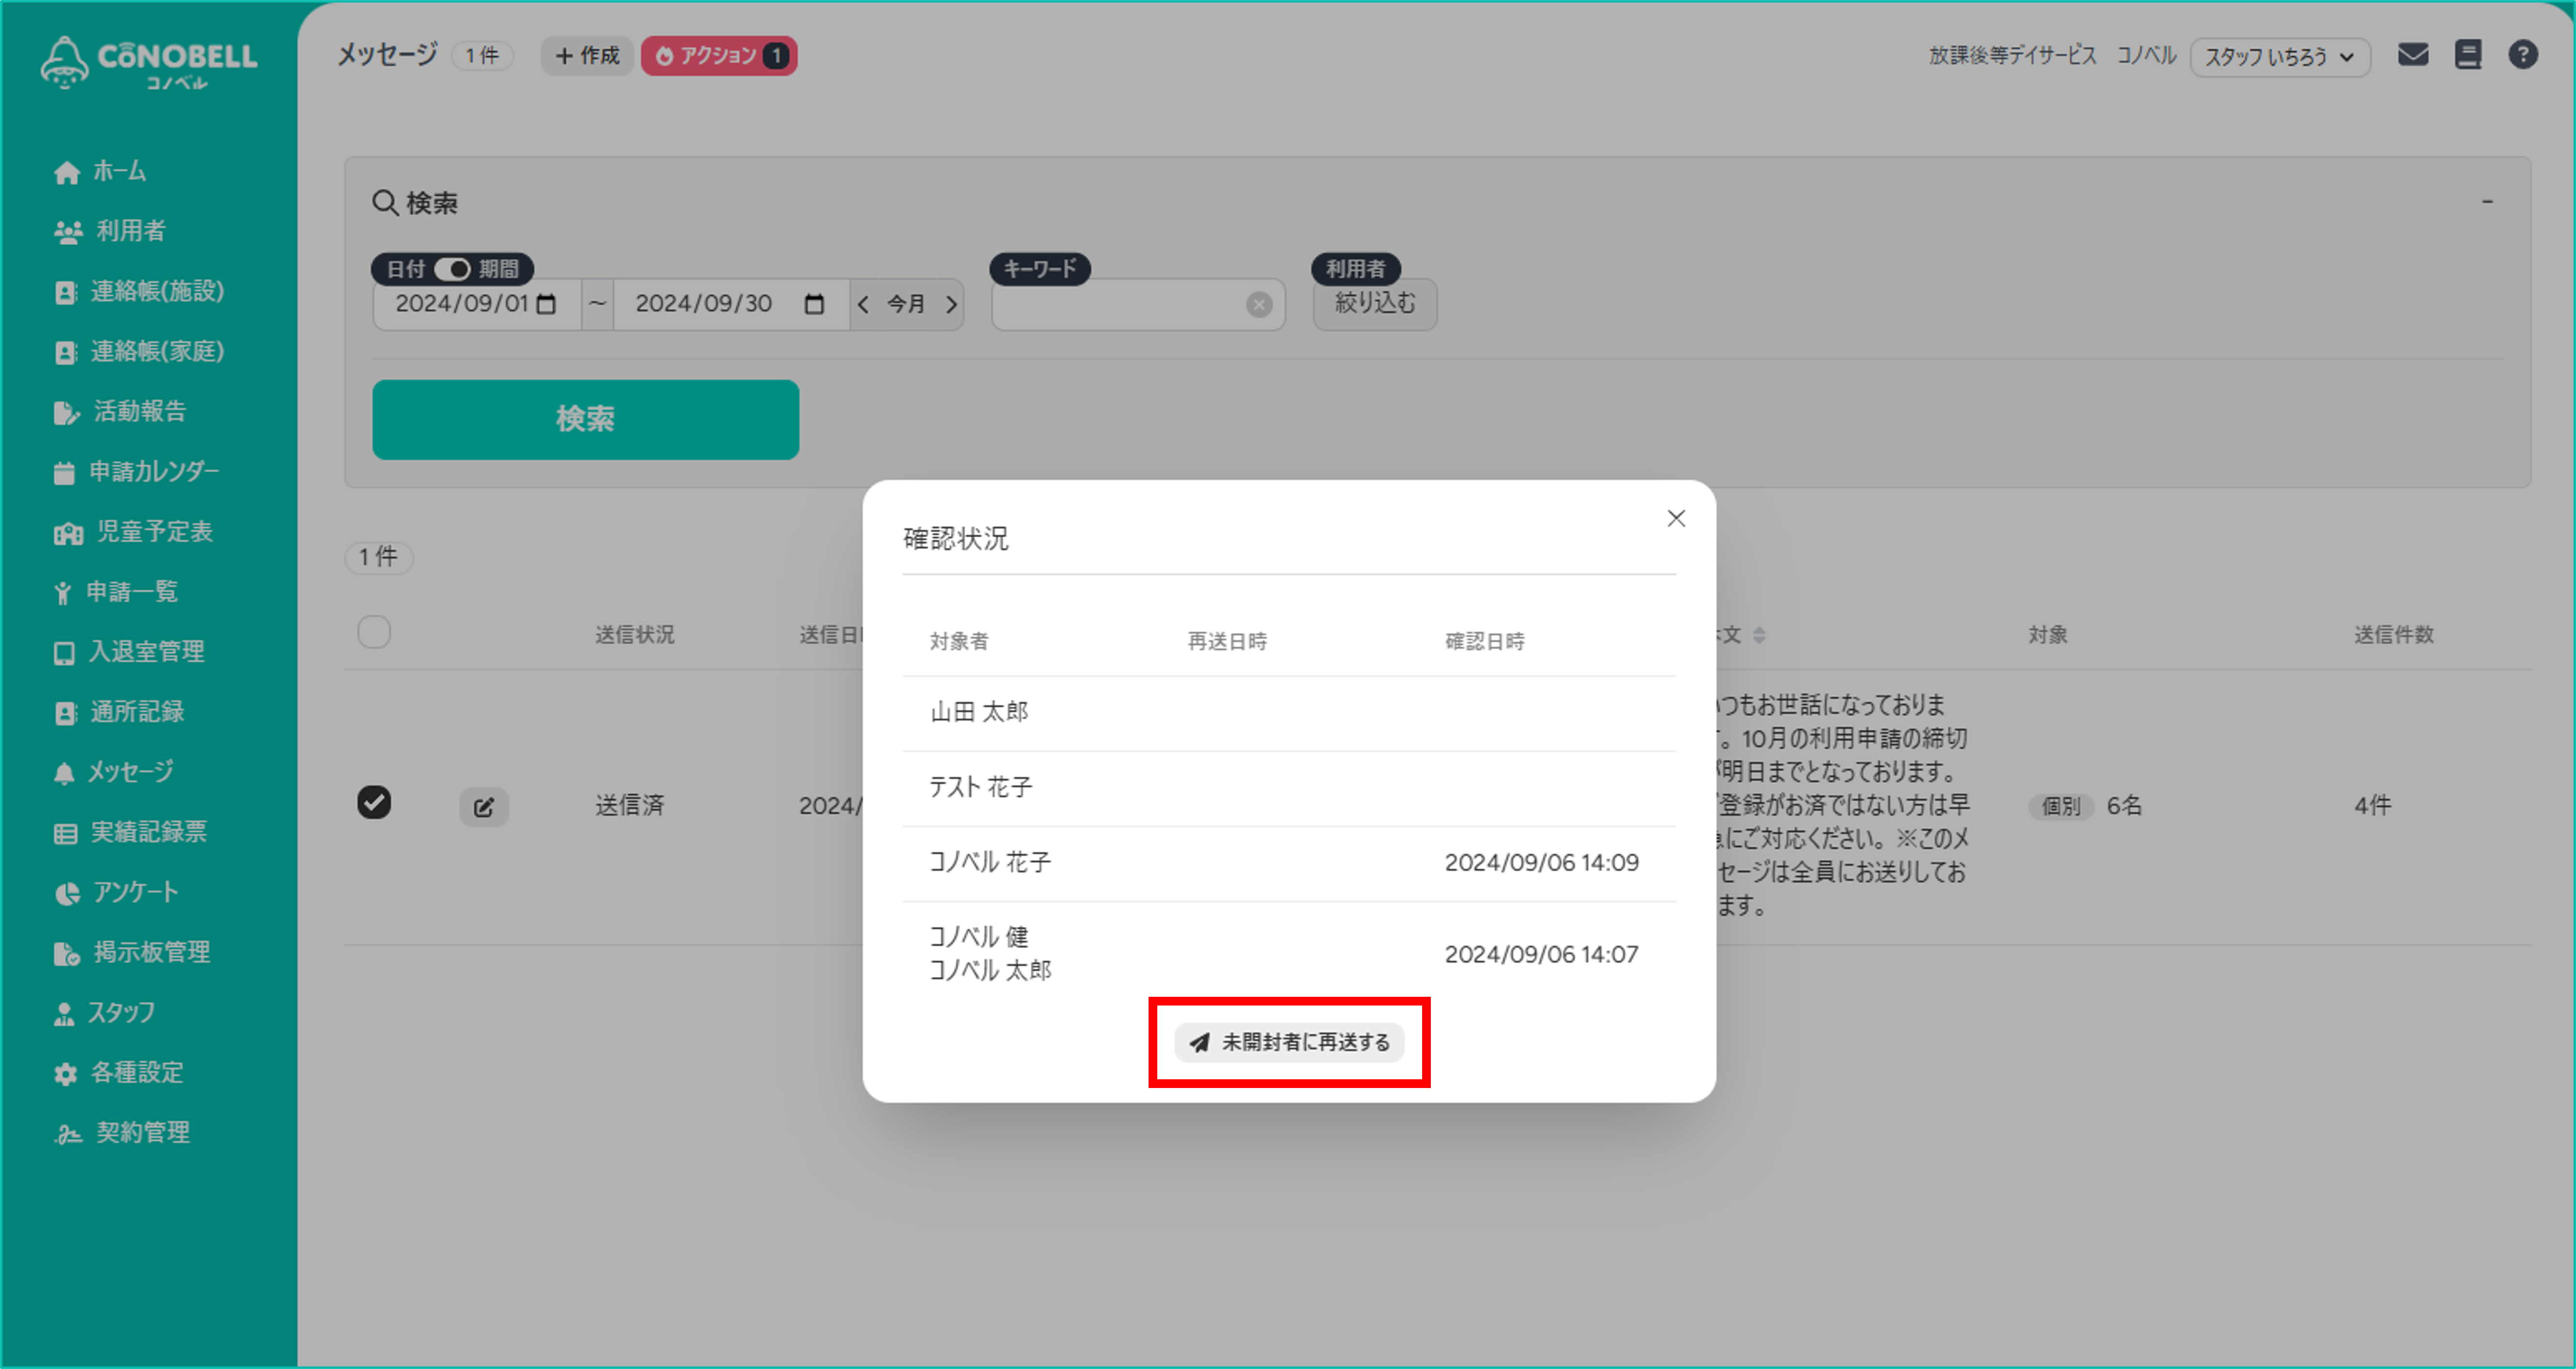Click コノベル 花子 in the dialog list
This screenshot has height=1369, width=2576.
[x=990, y=861]
